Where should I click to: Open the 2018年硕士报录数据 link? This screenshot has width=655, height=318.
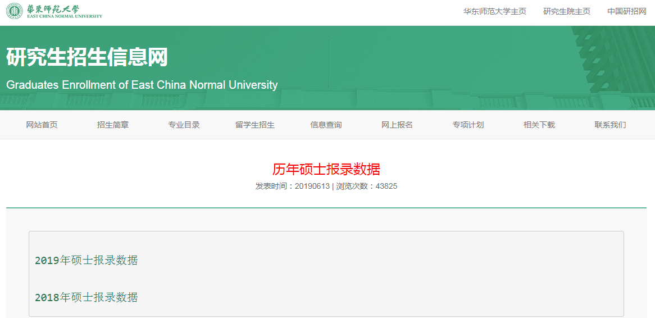coord(87,297)
